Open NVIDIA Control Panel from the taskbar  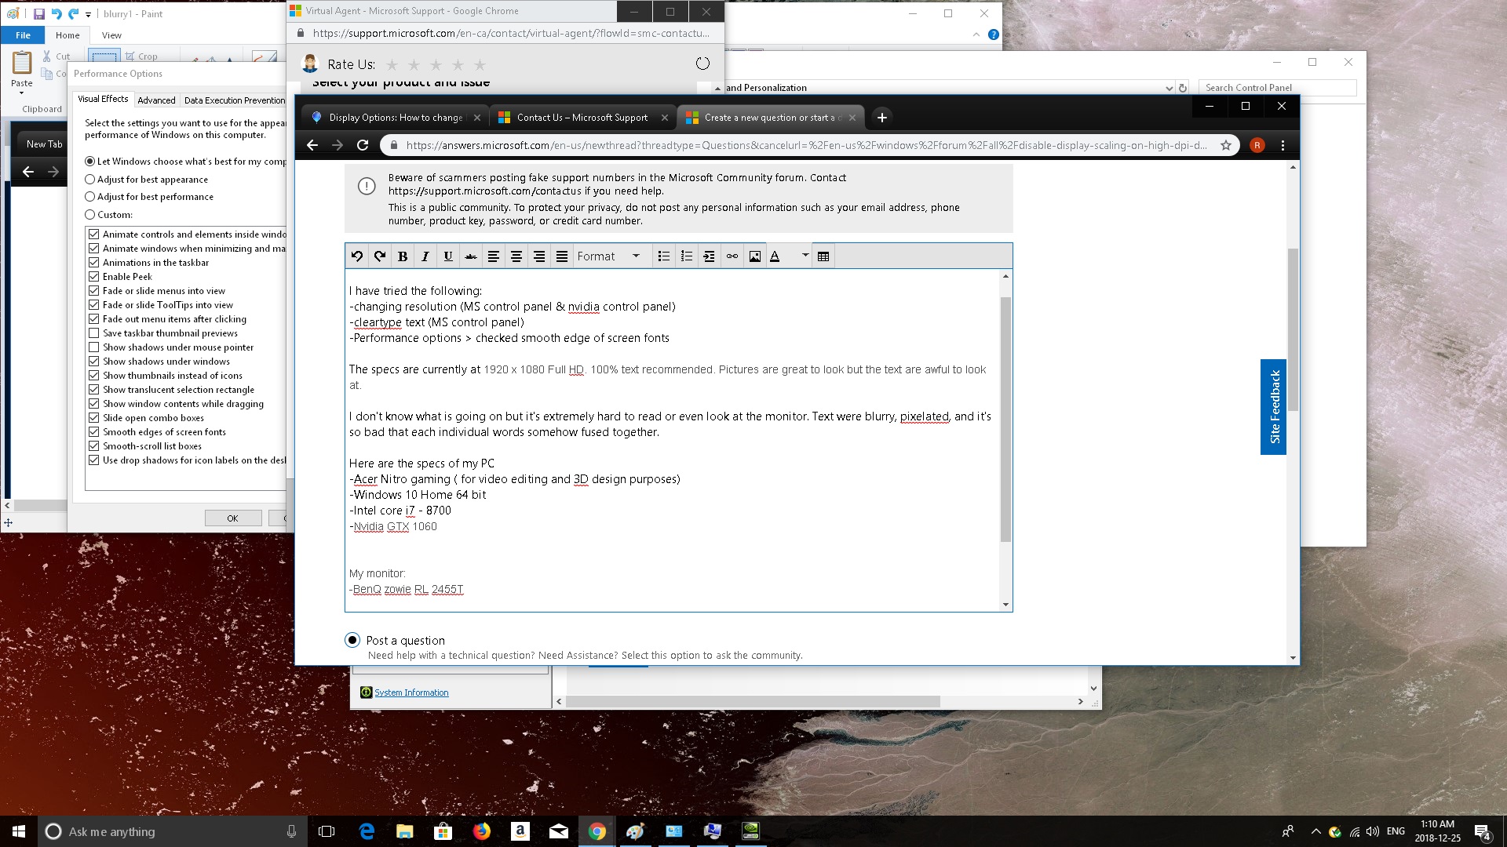[751, 831]
